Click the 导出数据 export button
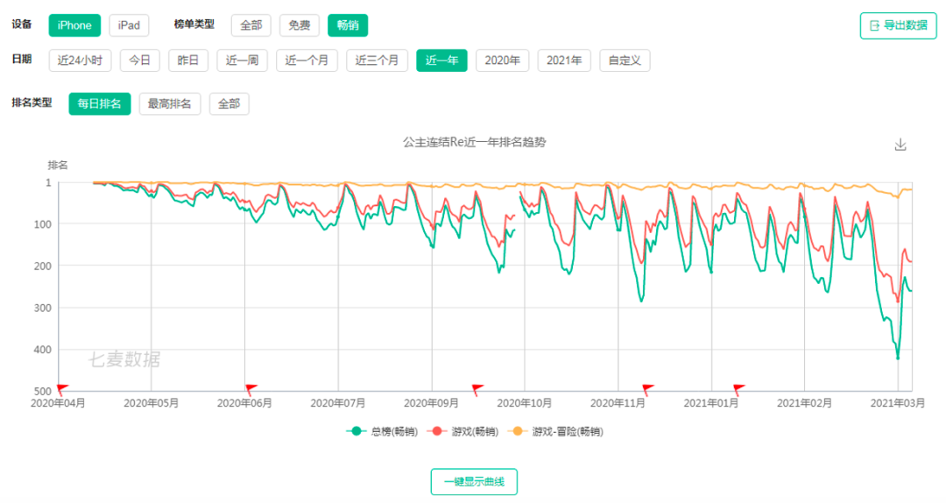 coord(898,25)
